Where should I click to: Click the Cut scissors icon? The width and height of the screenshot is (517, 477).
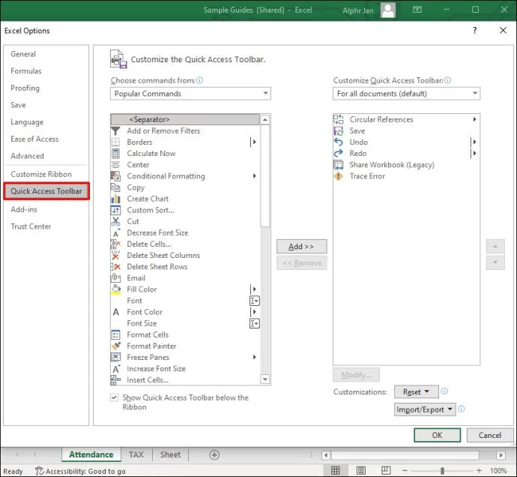(115, 221)
